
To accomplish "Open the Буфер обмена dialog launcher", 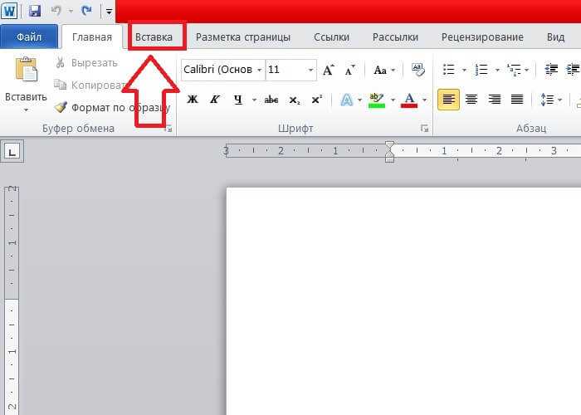I will 168,129.
